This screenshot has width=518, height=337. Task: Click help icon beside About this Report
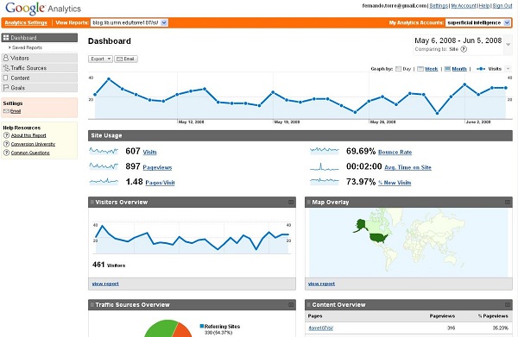coord(6,135)
